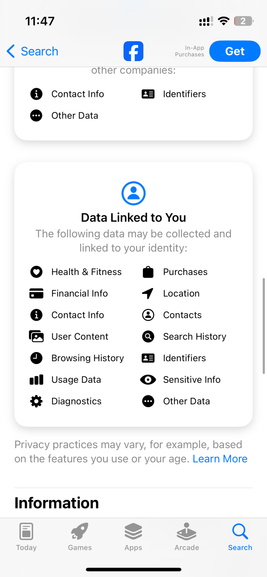Tap the Purchases shopping bag icon
The height and width of the screenshot is (577, 267).
[x=148, y=272]
